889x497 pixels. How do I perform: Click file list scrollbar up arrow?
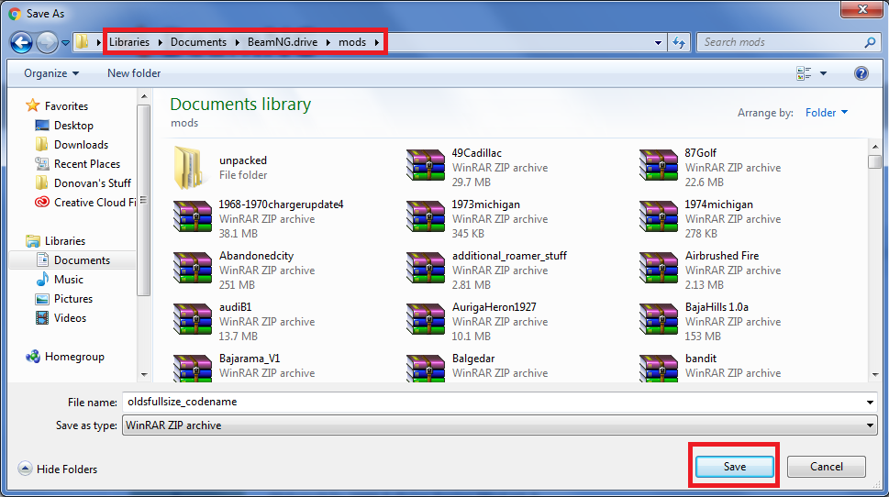[875, 147]
